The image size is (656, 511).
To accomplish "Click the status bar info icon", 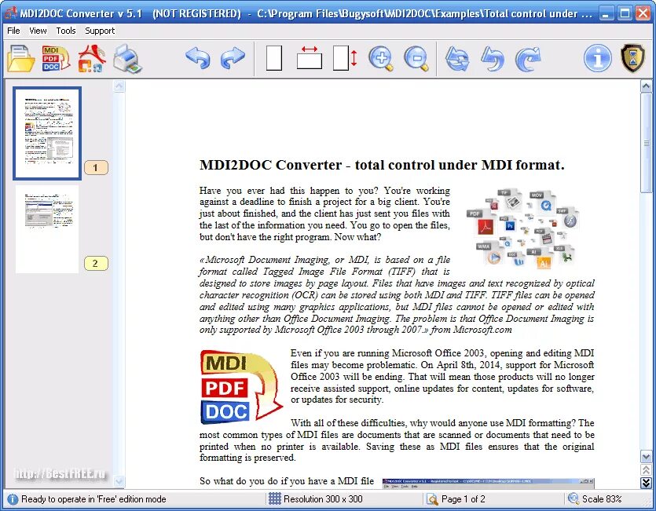I will click(13, 499).
